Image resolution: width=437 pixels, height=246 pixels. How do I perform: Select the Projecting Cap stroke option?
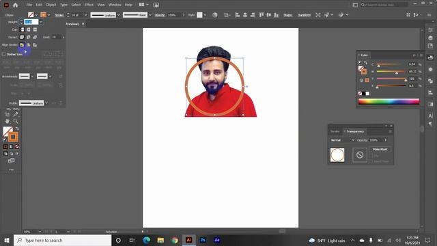[x=35, y=29]
